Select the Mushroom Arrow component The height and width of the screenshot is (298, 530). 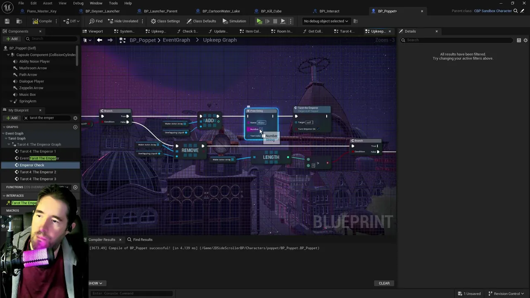pyautogui.click(x=33, y=68)
